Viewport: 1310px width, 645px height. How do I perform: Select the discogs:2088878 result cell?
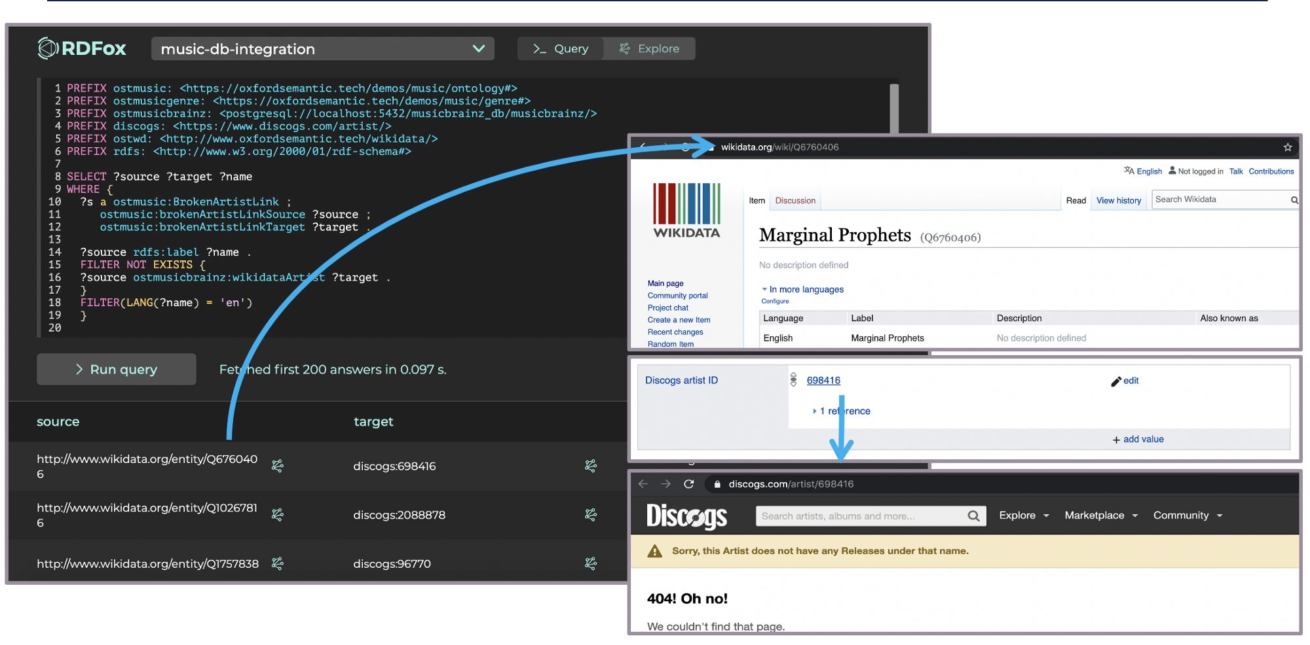pyautogui.click(x=399, y=515)
